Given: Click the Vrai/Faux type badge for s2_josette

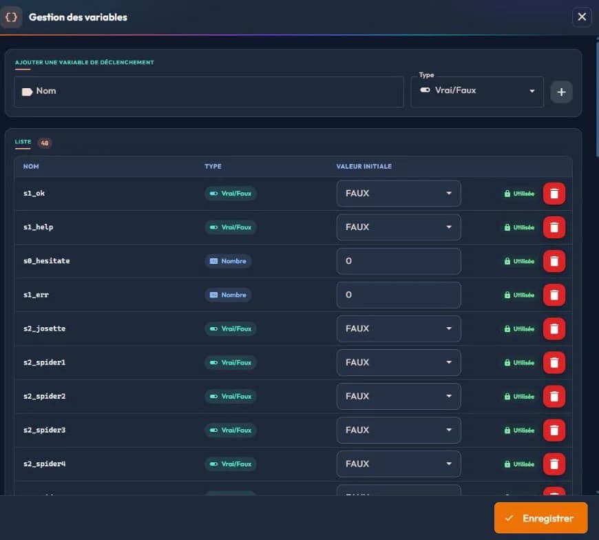Looking at the screenshot, I should point(231,329).
